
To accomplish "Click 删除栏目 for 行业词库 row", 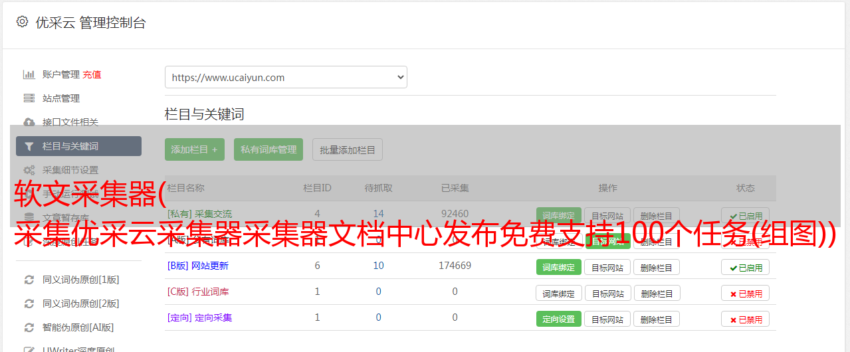I will [657, 293].
